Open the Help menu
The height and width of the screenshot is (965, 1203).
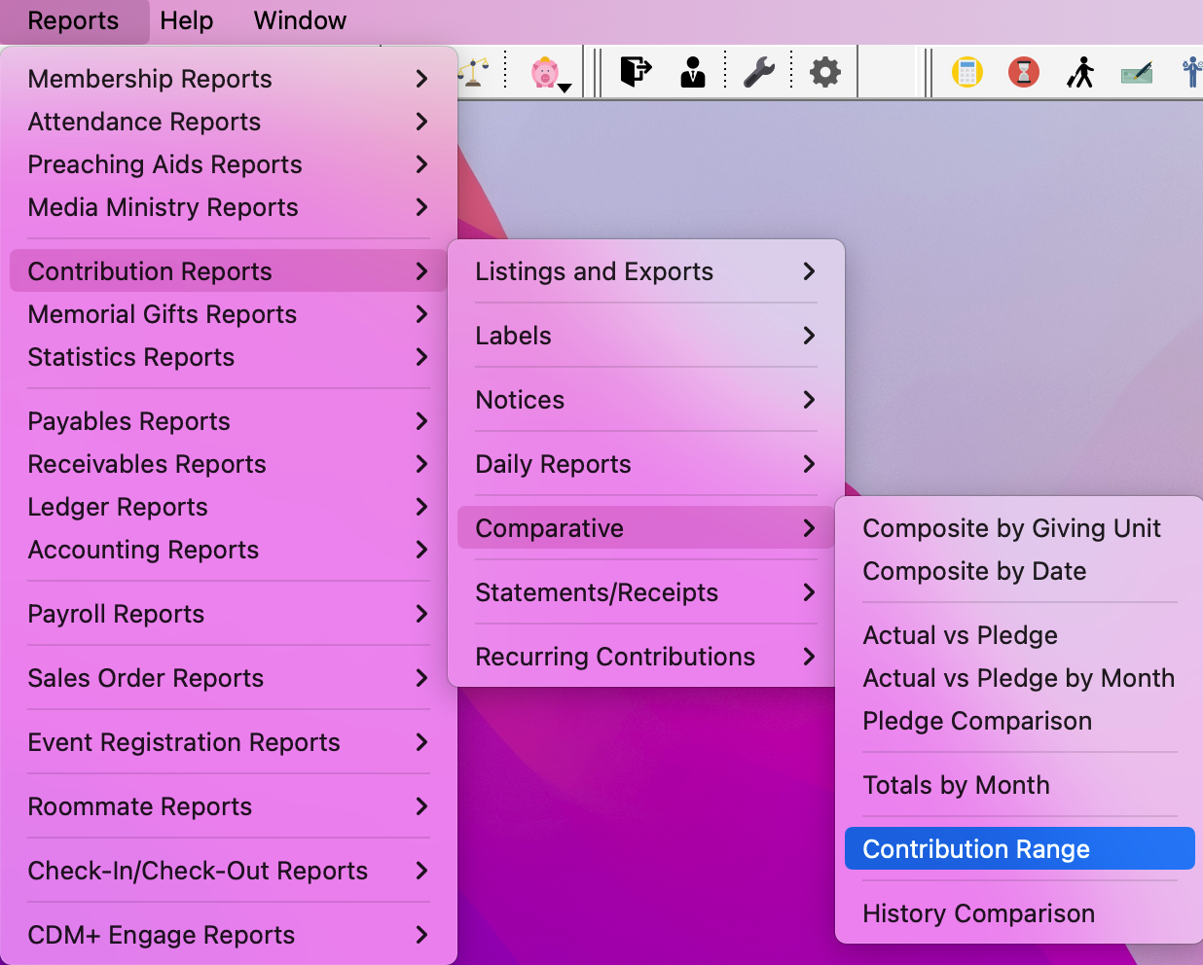pos(186,20)
